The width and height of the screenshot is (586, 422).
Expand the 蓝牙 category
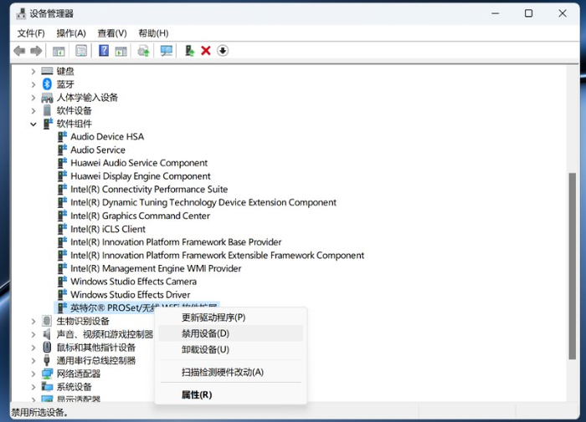tap(33, 84)
